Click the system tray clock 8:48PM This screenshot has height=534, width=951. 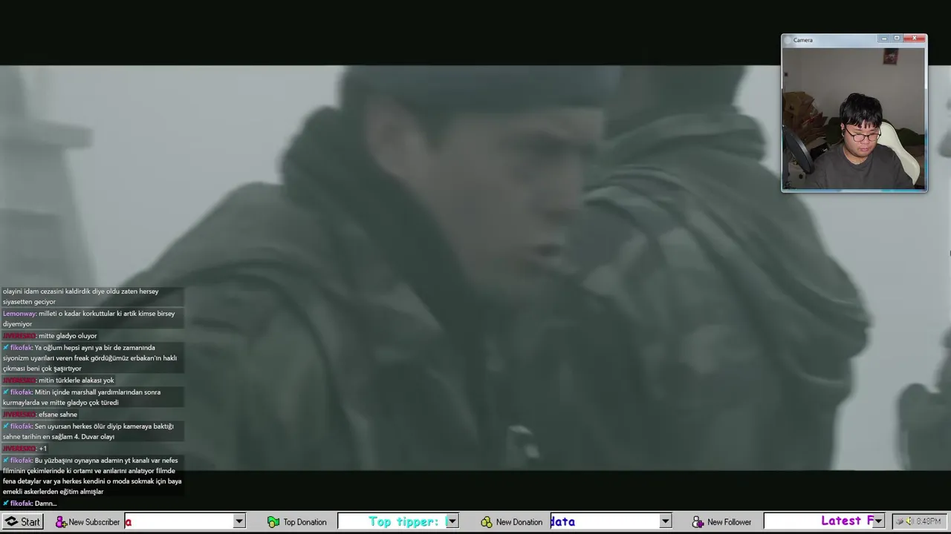tap(929, 521)
